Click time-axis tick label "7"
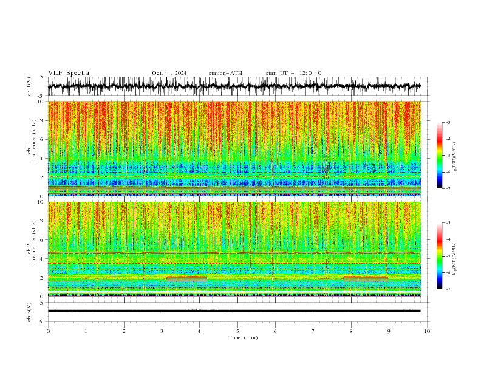Screen dimensions: 481x372 [x=313, y=331]
